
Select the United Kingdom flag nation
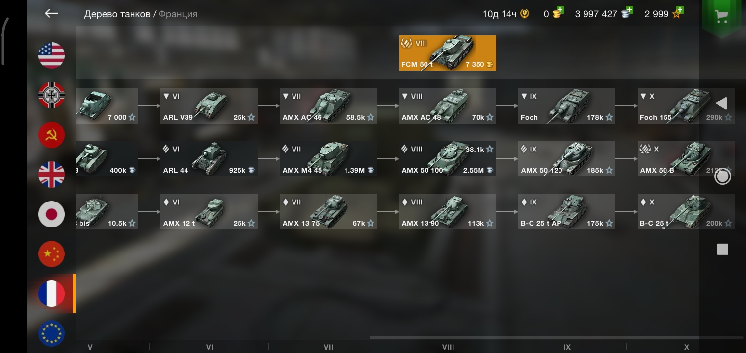coord(52,174)
